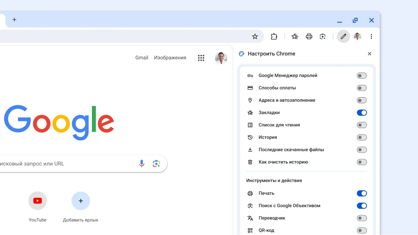Open the Google account avatar on the page

click(x=221, y=58)
